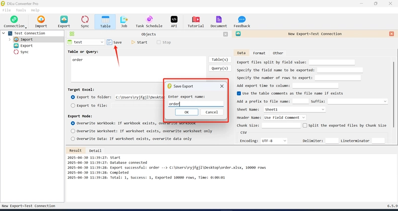Click Cancel in Save Export dialog
Viewport: 398px width, 211px height.
(x=211, y=112)
